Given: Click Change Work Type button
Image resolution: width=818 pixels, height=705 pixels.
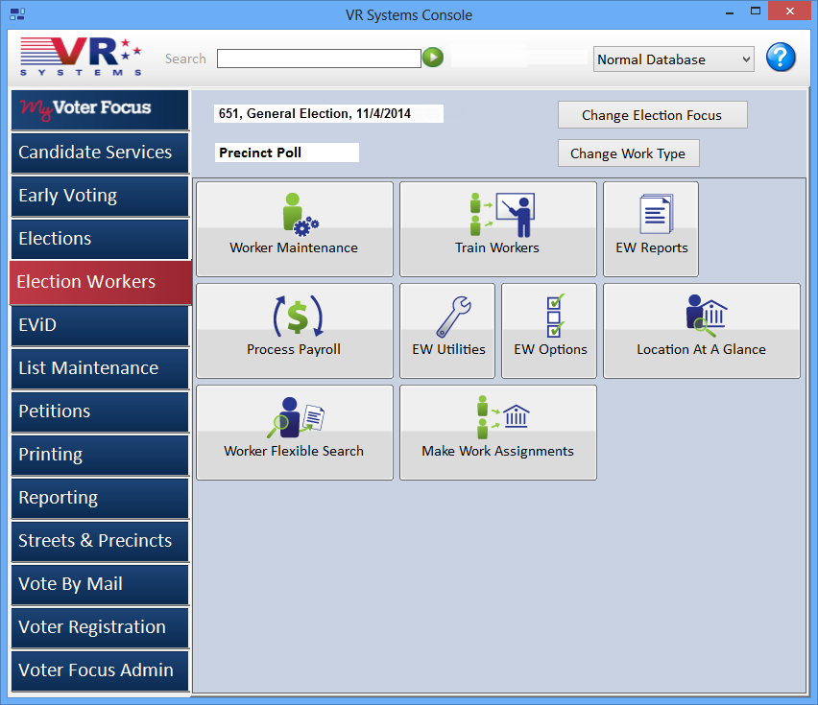Looking at the screenshot, I should point(628,153).
